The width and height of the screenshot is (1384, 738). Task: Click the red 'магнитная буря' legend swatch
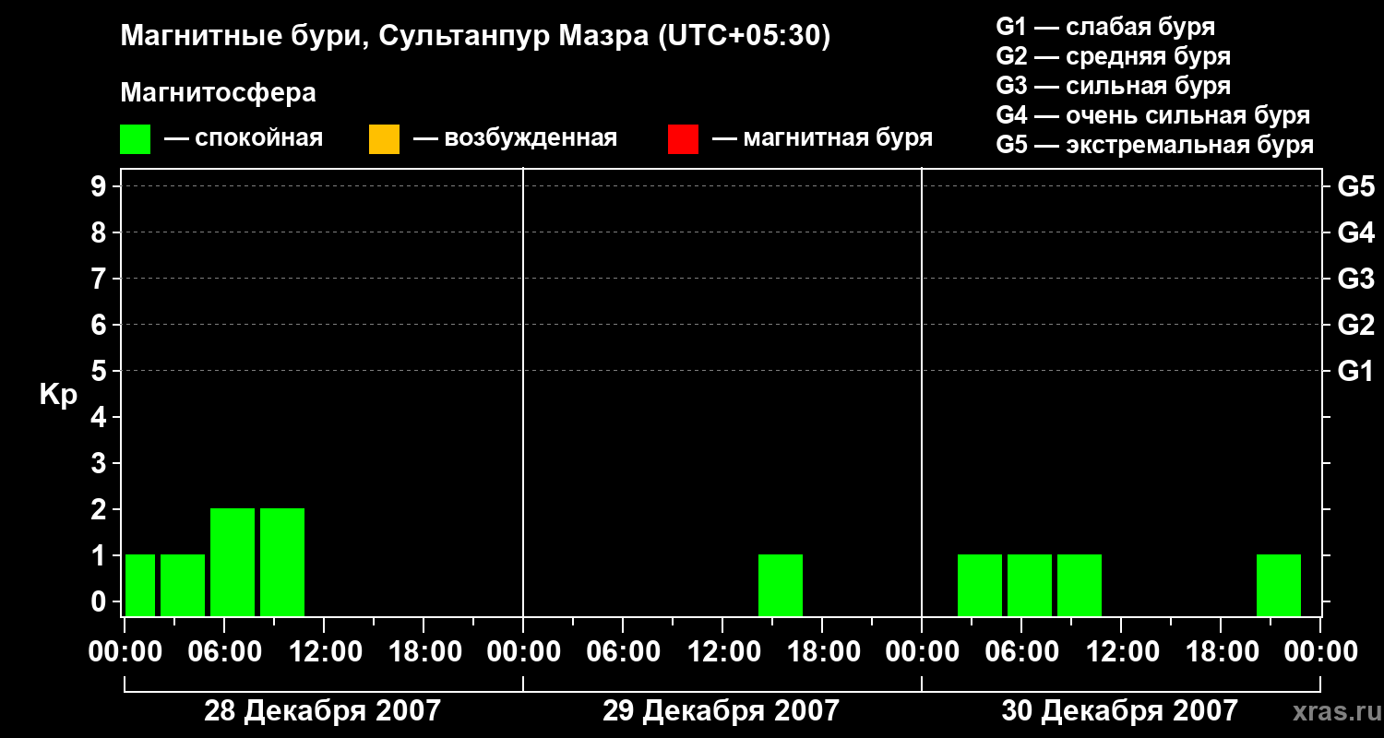683,139
